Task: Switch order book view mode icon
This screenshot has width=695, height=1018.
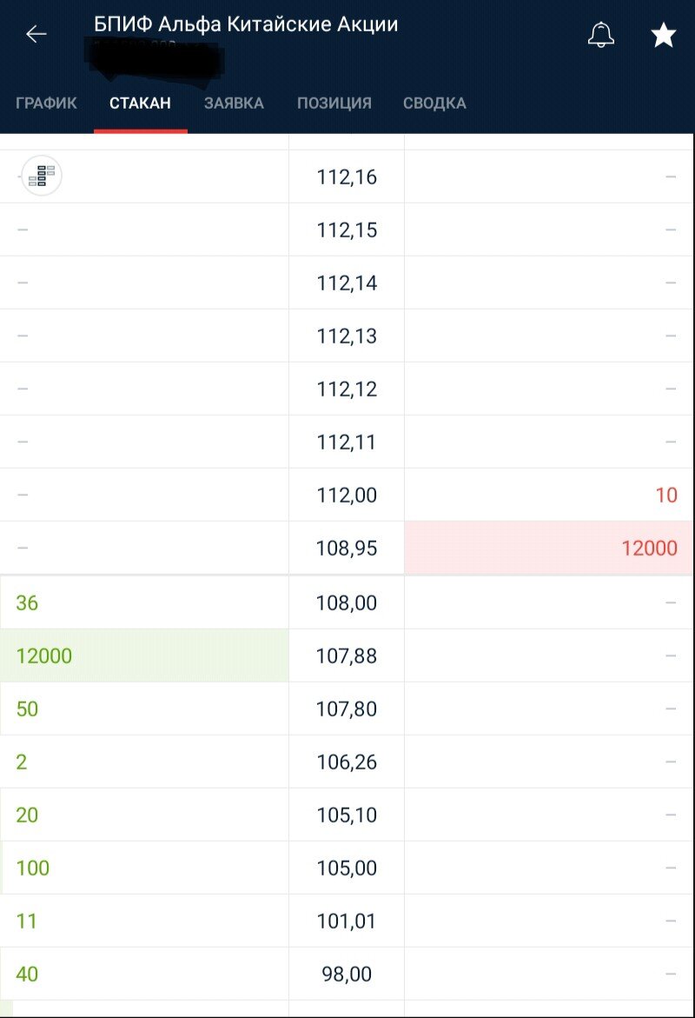Action: click(x=42, y=176)
